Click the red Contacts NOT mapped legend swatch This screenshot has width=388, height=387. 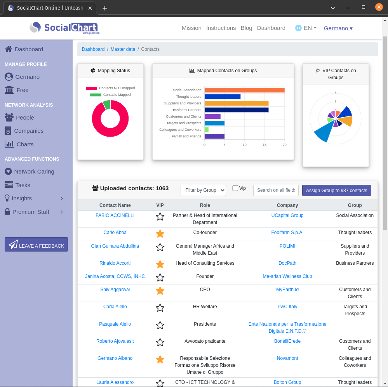point(91,88)
